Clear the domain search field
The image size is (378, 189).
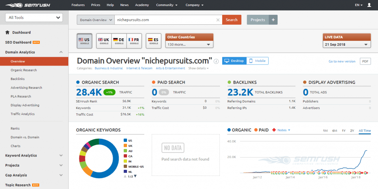tap(218, 20)
